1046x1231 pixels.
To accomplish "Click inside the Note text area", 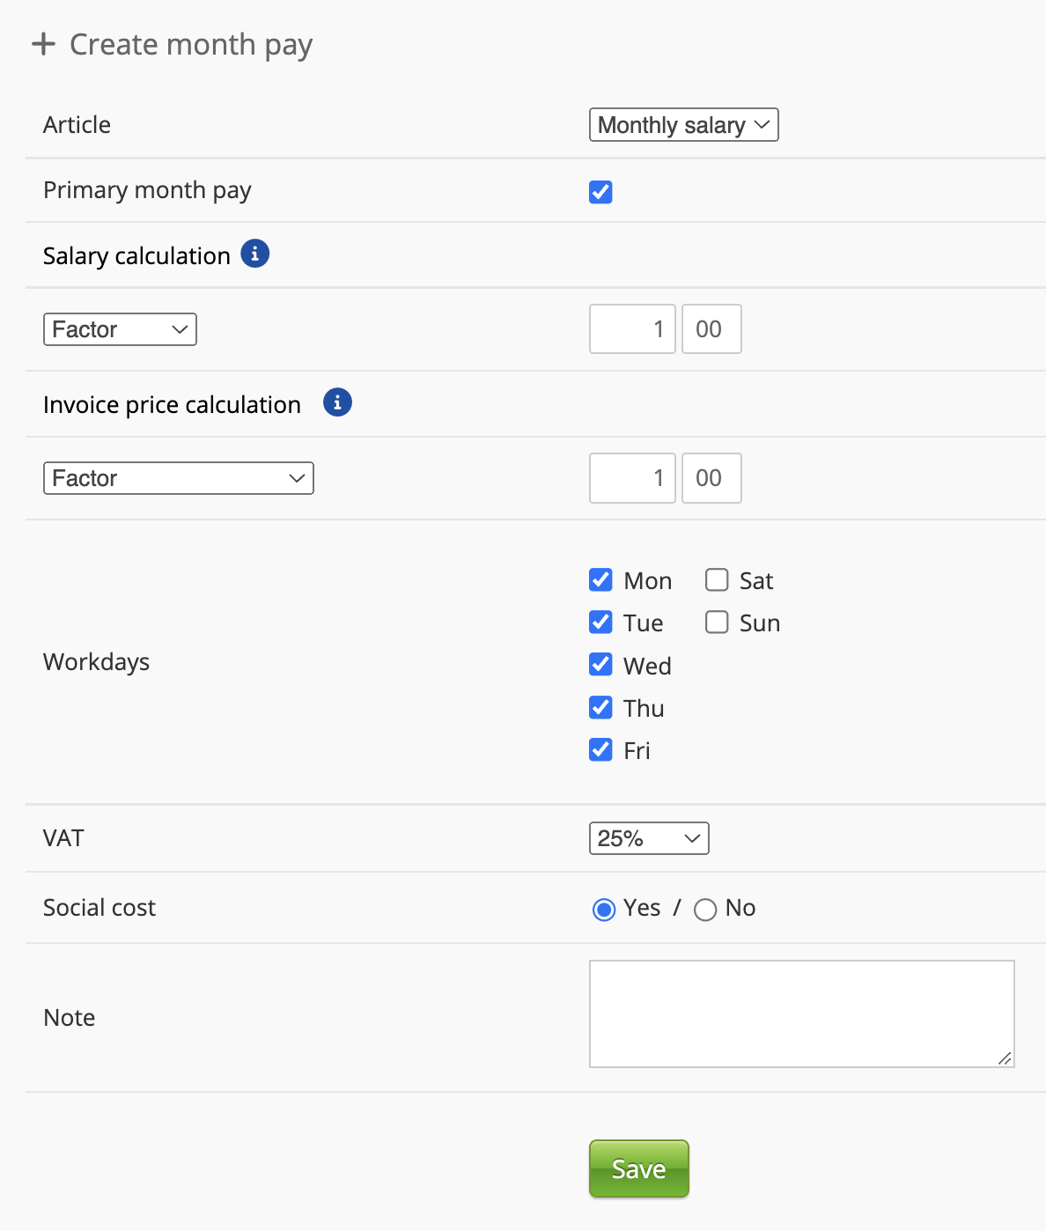I will pyautogui.click(x=801, y=1014).
